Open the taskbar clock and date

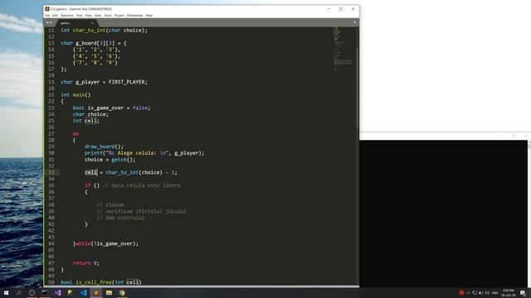pyautogui.click(x=508, y=293)
